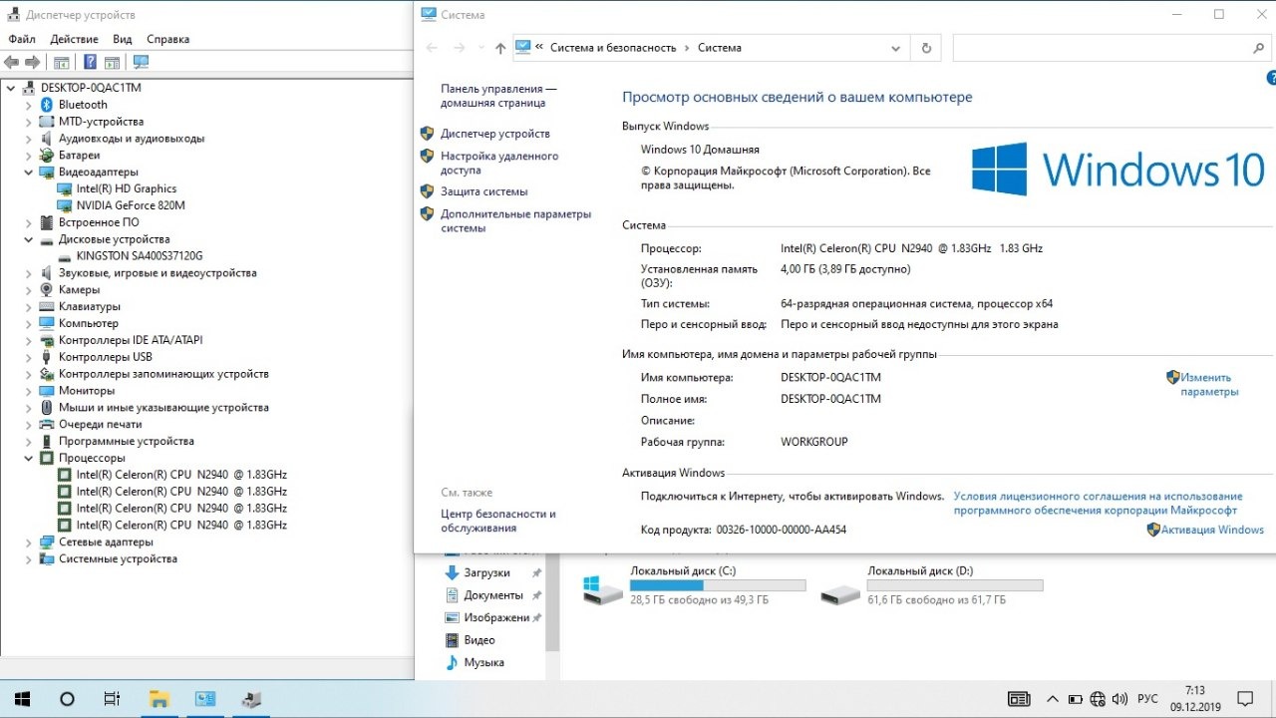This screenshot has width=1276, height=718.
Task: Click scan for hardware changes monitor icon
Action: point(141,62)
